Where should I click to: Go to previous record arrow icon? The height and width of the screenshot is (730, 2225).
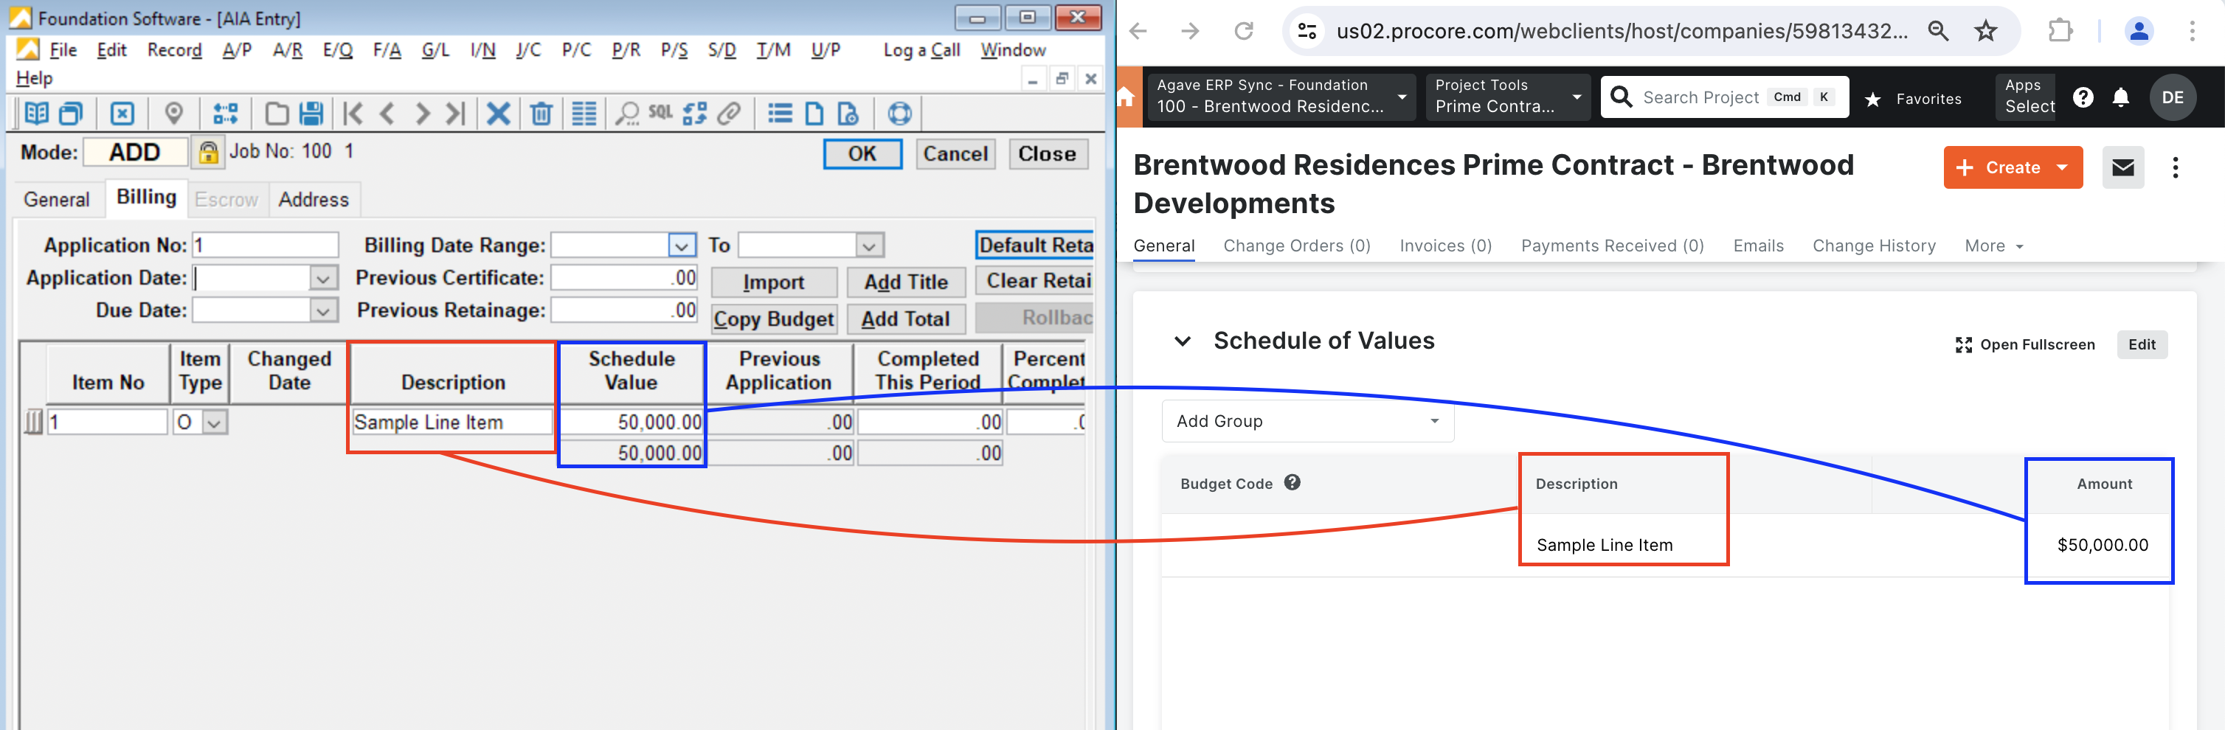point(387,113)
